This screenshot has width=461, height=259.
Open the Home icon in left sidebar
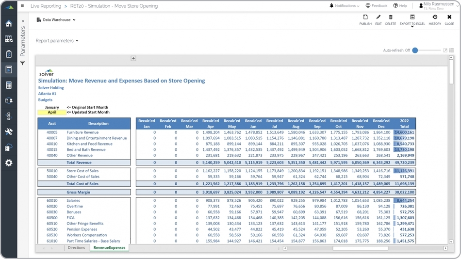pyautogui.click(x=9, y=24)
